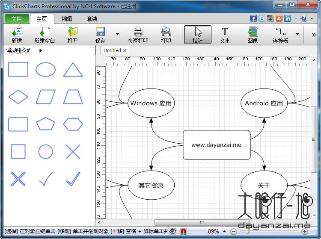Pick the bold checkmark shape
The height and width of the screenshot is (239, 321).
click(73, 179)
